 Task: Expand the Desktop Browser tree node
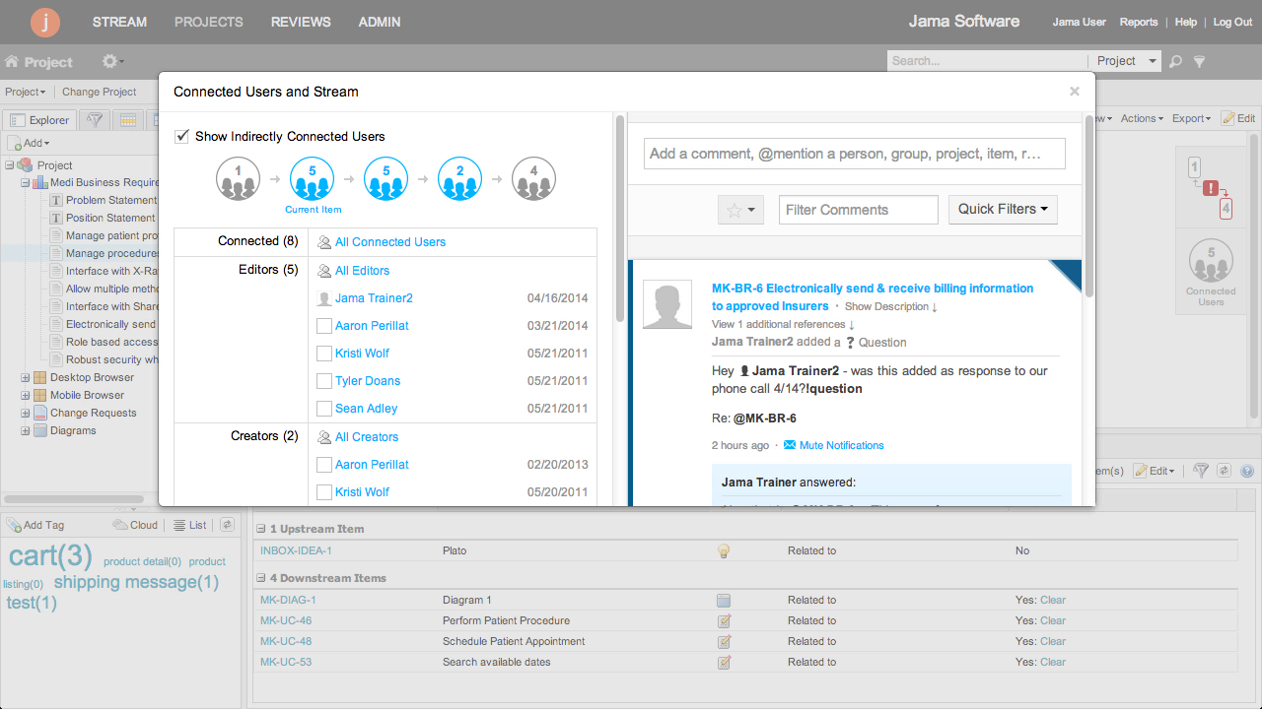[x=26, y=377]
